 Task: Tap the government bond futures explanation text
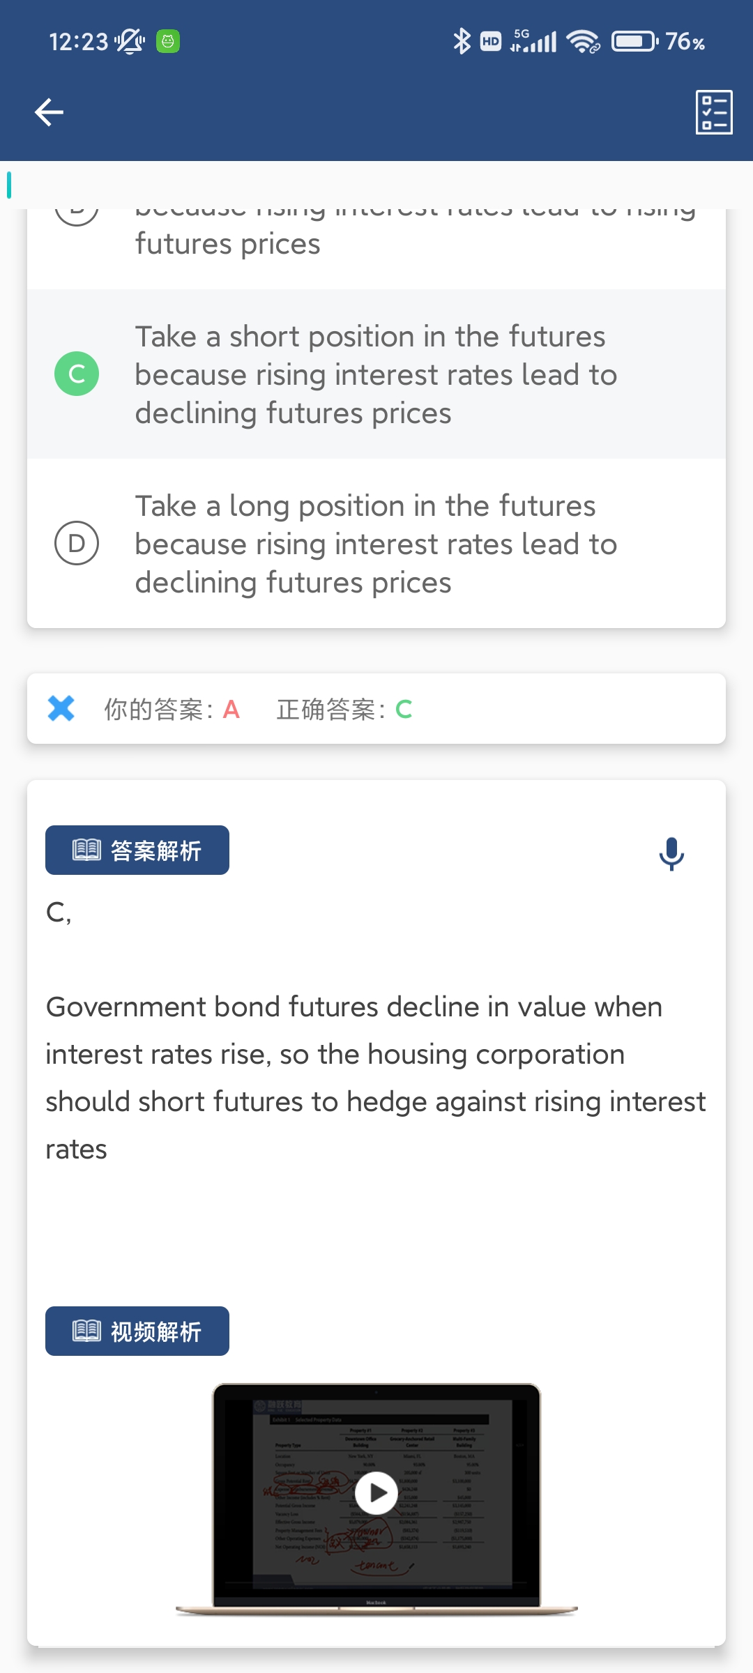pos(376,1078)
